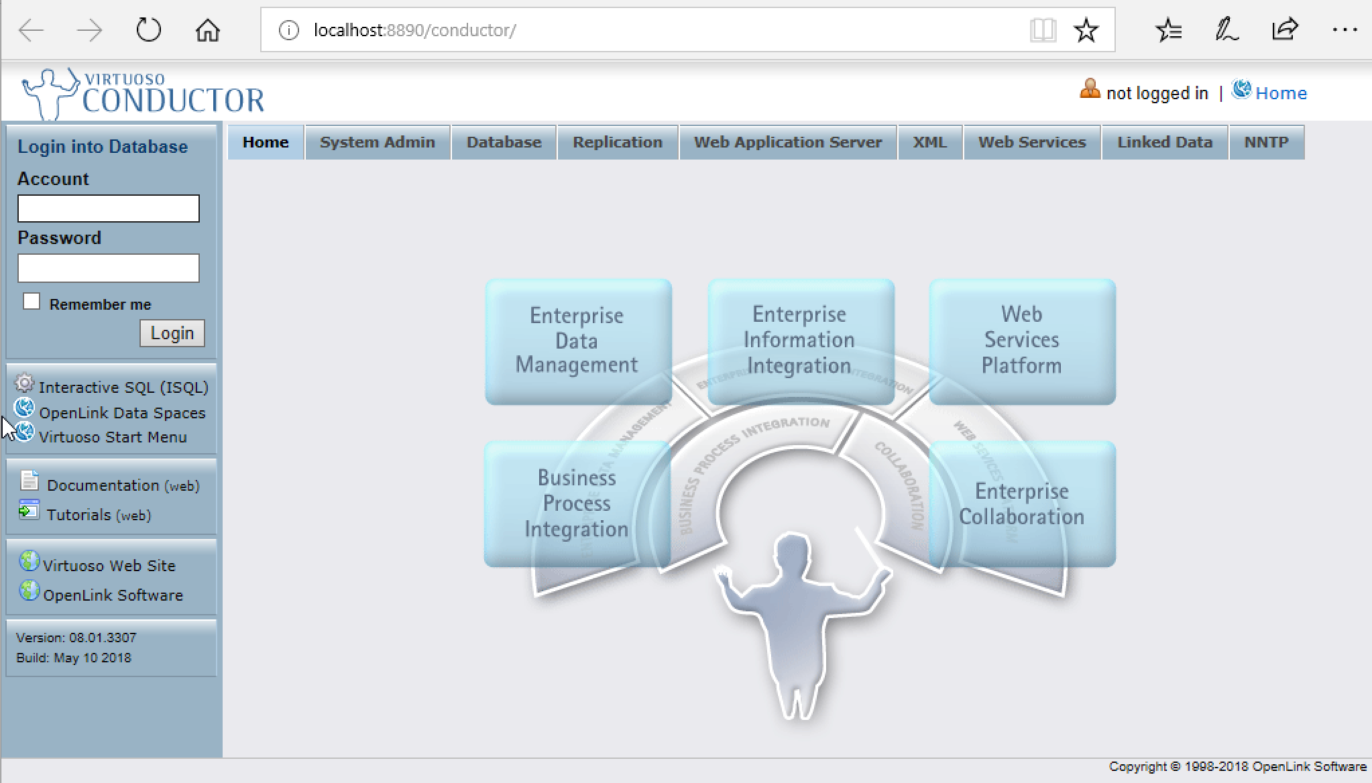The width and height of the screenshot is (1372, 783).
Task: Click the Virtuoso Start Menu icon
Action: pos(24,432)
